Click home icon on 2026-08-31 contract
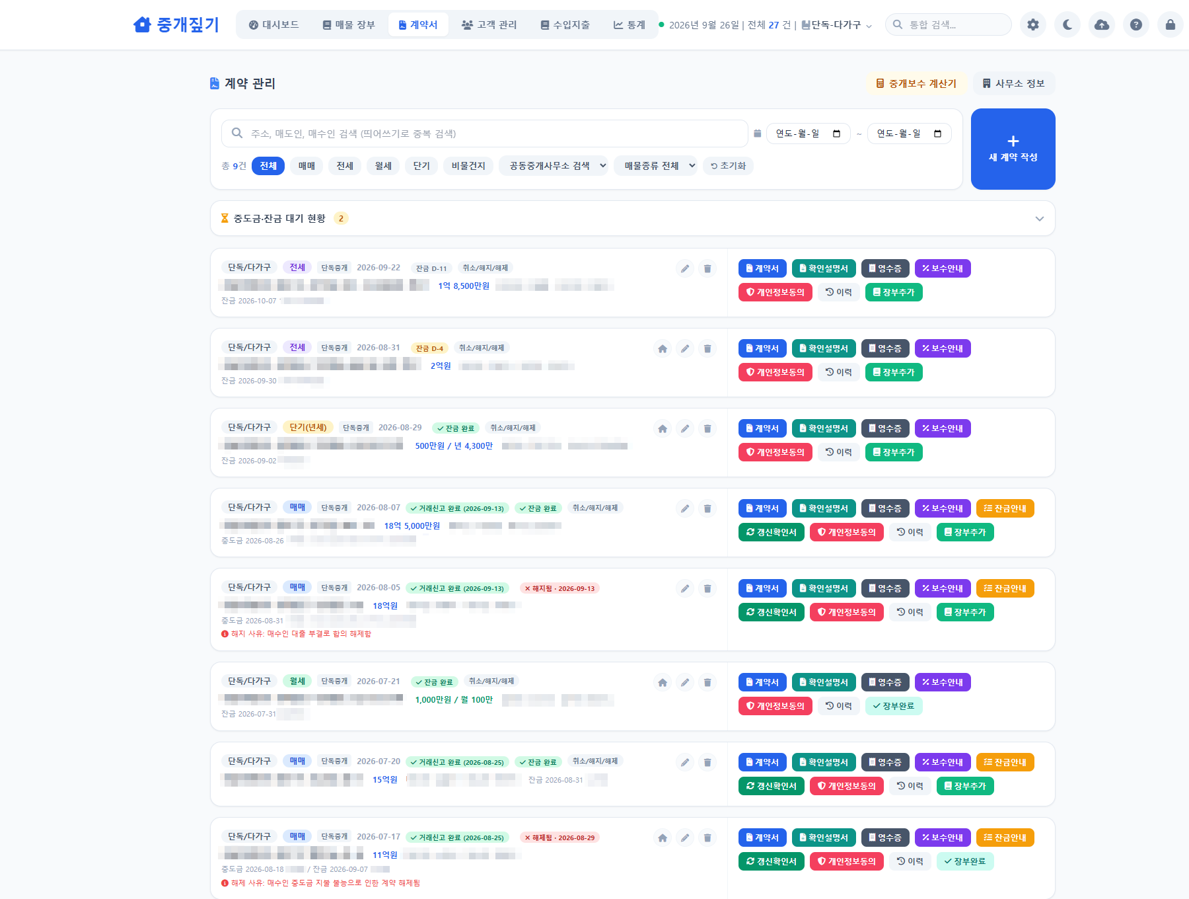 (x=663, y=348)
